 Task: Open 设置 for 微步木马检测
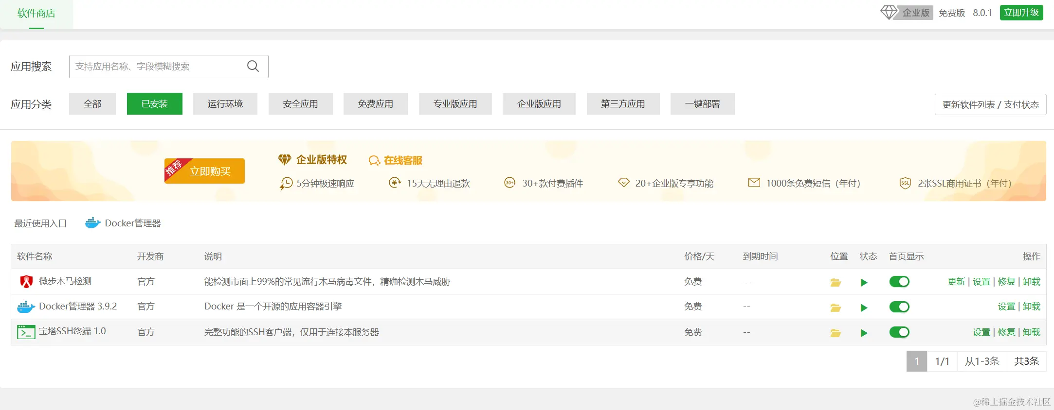tap(981, 282)
